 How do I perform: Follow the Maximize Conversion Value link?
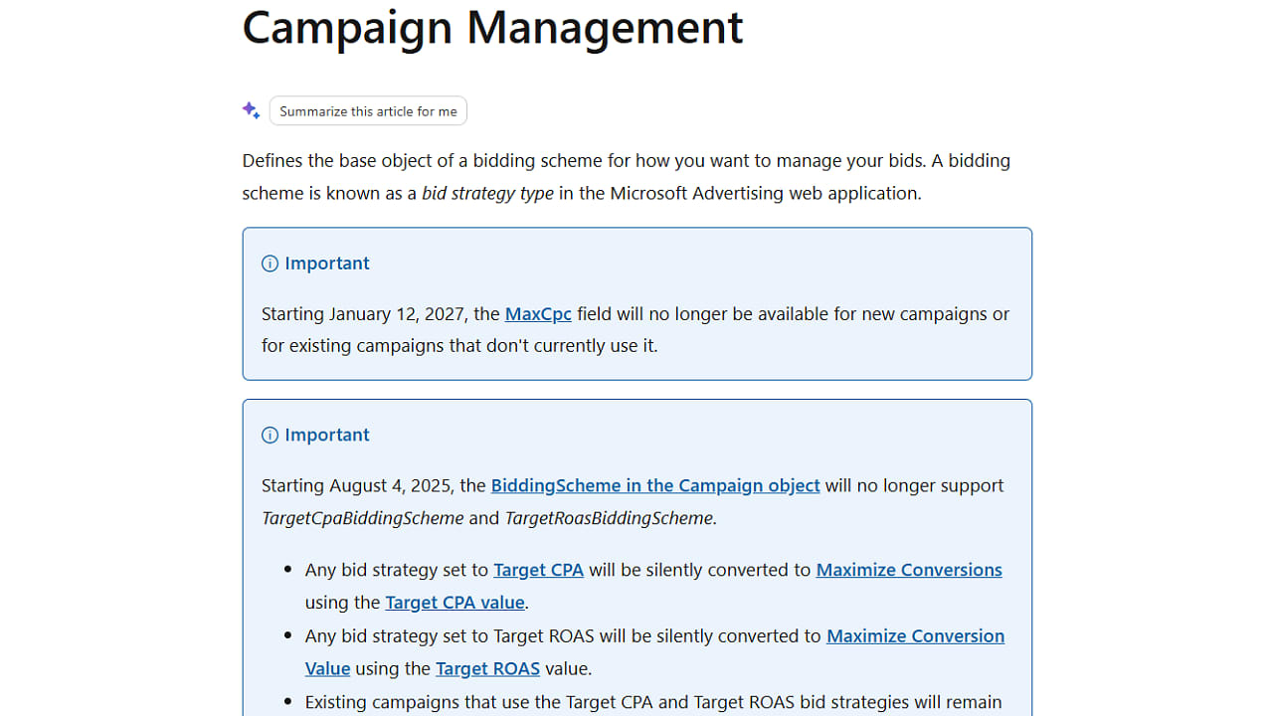pos(916,635)
